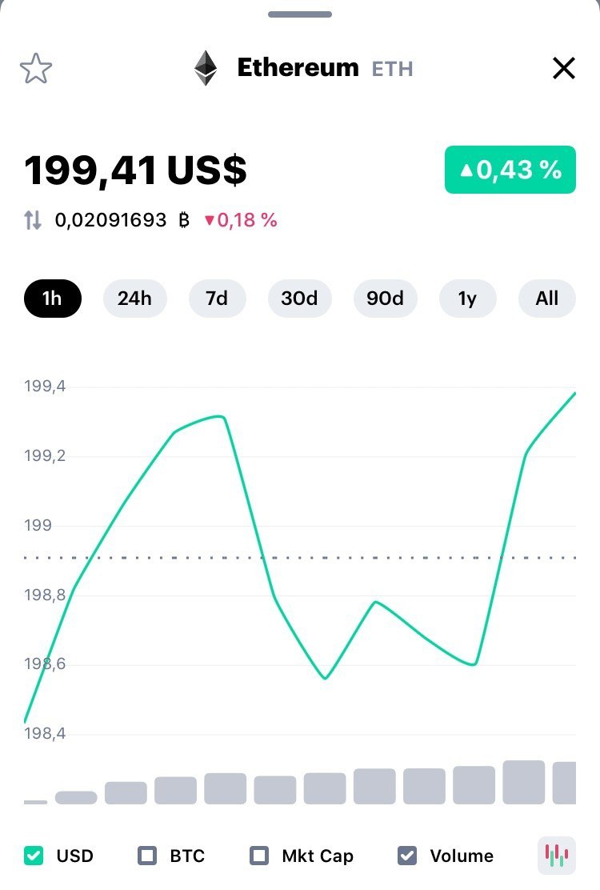
Task: Tap the Ethereum diamond logo
Action: (x=206, y=69)
